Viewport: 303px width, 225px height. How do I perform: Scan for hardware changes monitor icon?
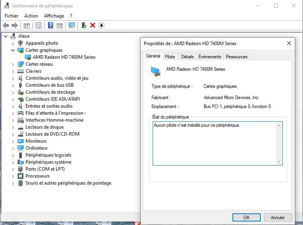point(72,25)
